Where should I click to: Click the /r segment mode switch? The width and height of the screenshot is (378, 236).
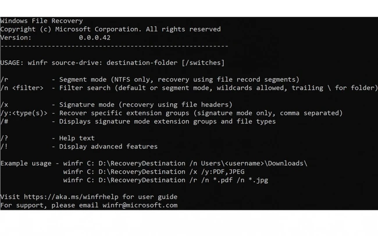click(x=4, y=79)
